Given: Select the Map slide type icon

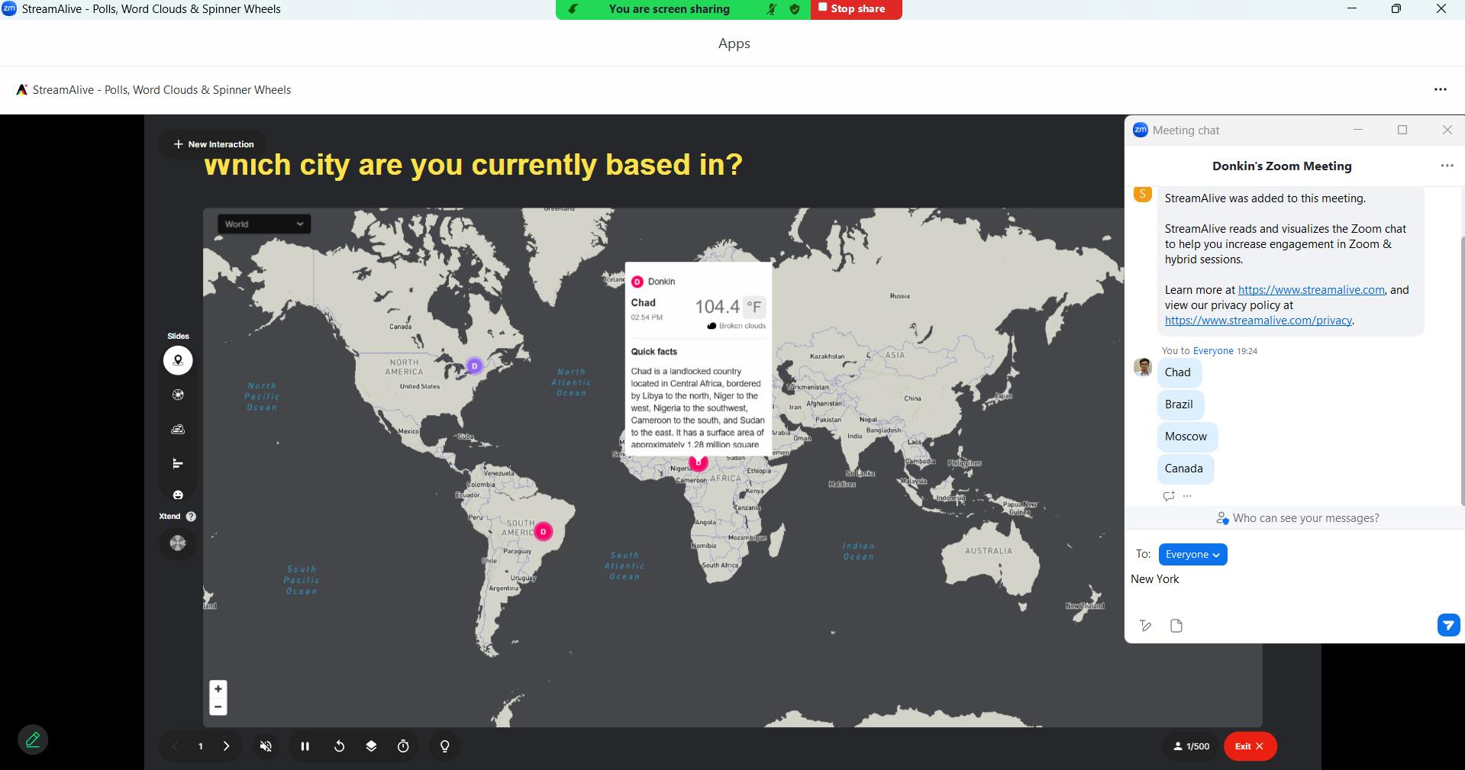Looking at the screenshot, I should point(178,360).
